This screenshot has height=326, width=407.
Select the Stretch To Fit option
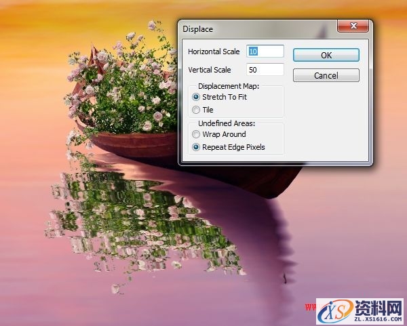pyautogui.click(x=197, y=97)
